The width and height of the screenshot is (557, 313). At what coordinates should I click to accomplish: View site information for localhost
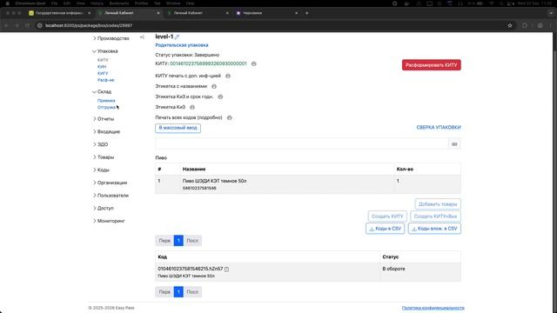(x=39, y=25)
